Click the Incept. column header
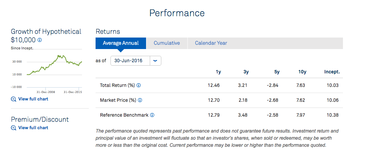The image size is (366, 162). [332, 72]
